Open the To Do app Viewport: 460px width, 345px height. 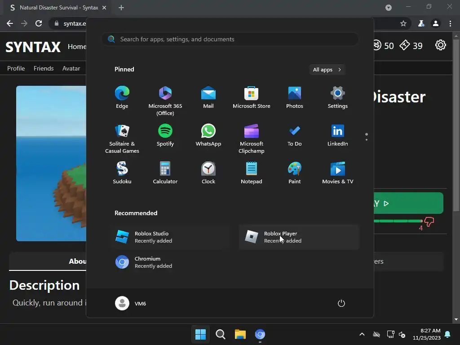[x=295, y=135]
